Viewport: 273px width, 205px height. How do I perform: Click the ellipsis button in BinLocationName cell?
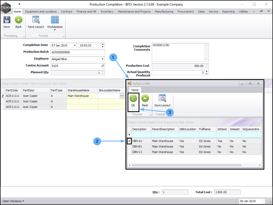(x=122, y=96)
